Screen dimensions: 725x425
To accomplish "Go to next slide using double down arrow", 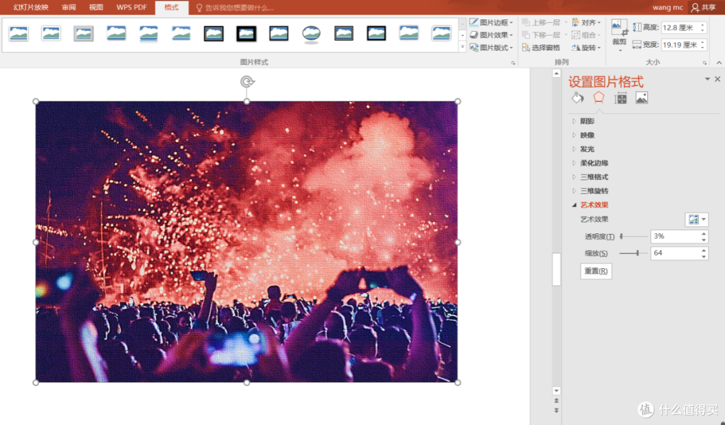I will (557, 410).
